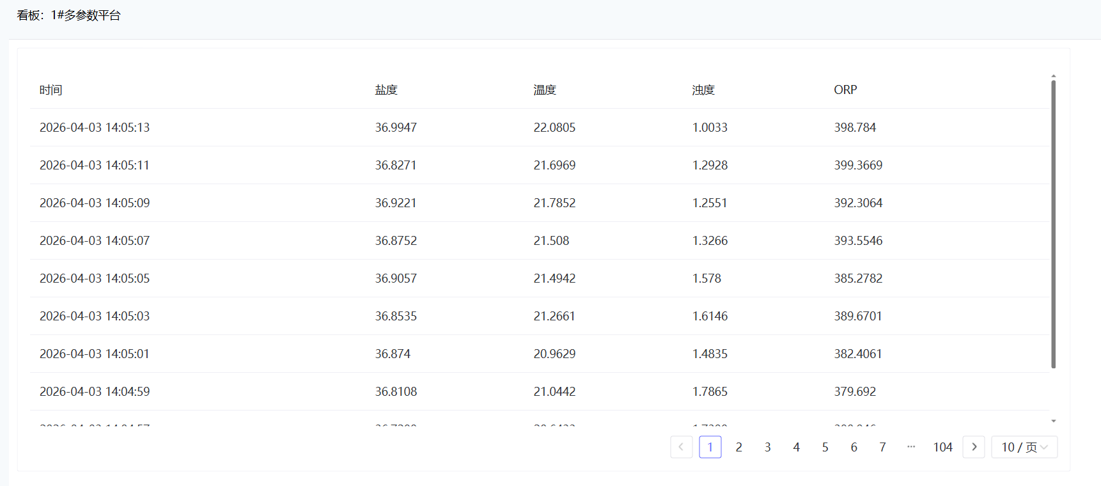Select timestamp 2026-04-03 14:04:59

(95, 391)
